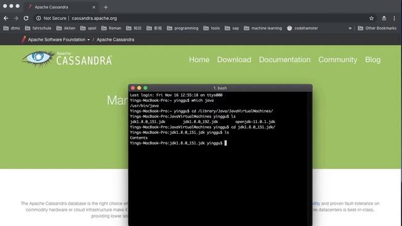
Task: Click the '/usr/bin/java' terminal output line
Action: pyautogui.click(x=144, y=105)
